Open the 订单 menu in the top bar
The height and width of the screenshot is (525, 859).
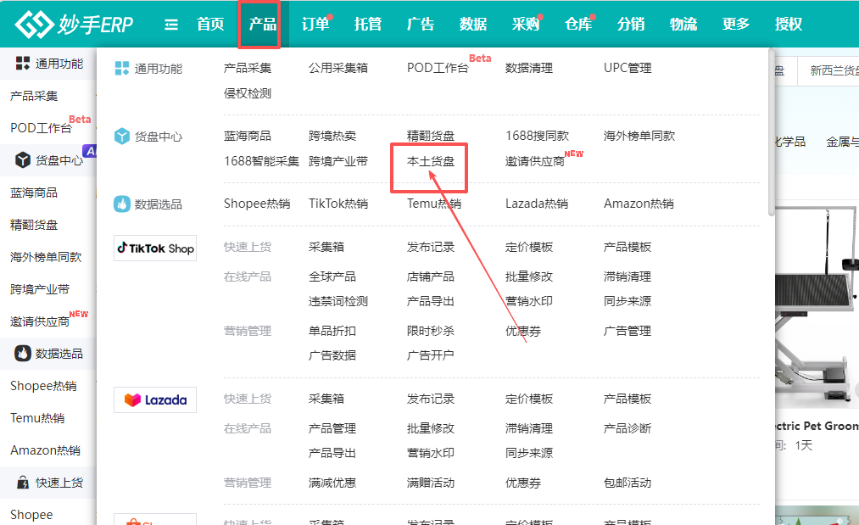point(314,24)
